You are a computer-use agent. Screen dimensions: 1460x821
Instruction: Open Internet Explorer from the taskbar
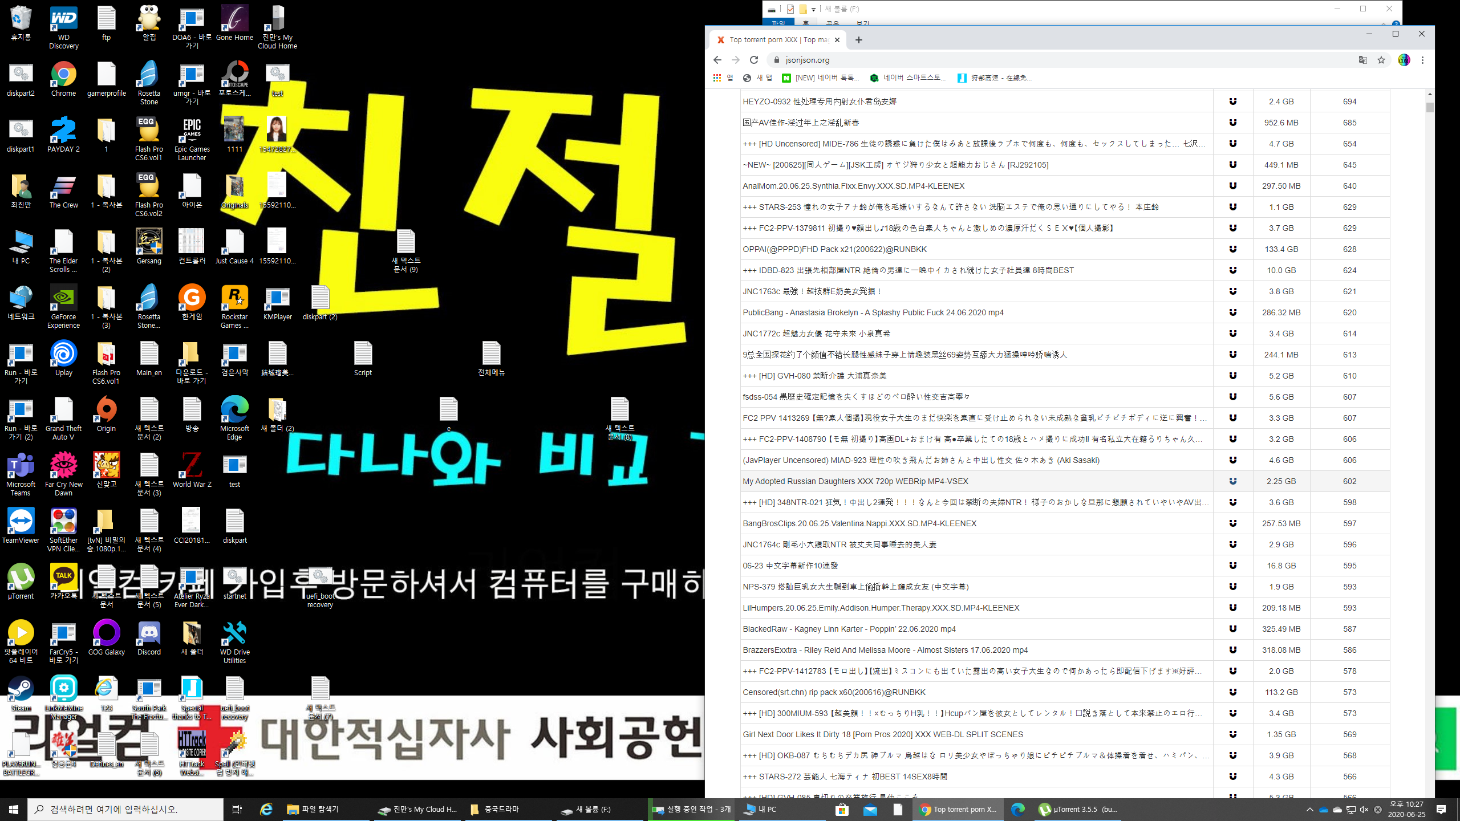[266, 809]
